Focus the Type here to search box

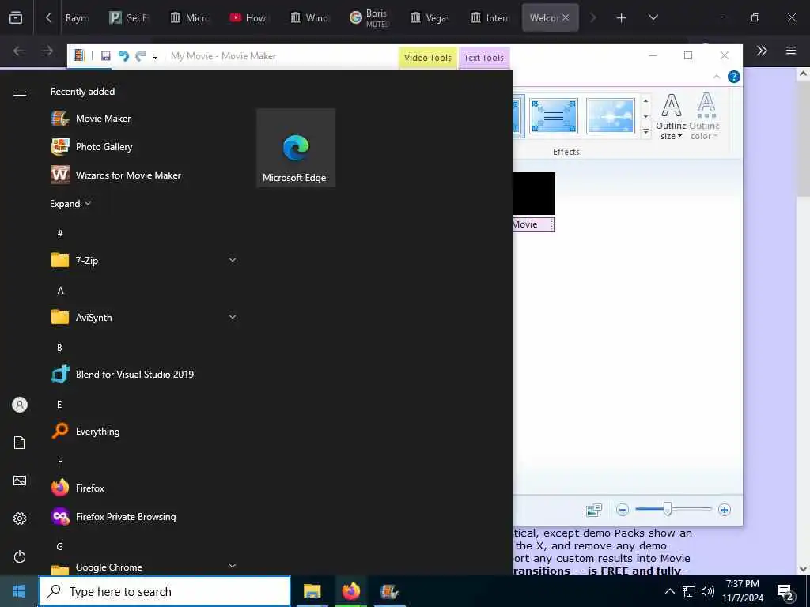click(x=165, y=591)
